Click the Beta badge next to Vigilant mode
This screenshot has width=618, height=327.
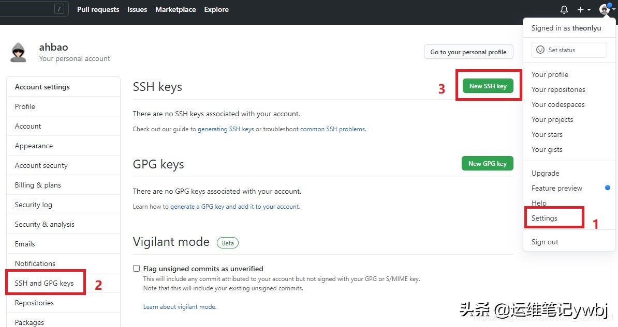227,242
